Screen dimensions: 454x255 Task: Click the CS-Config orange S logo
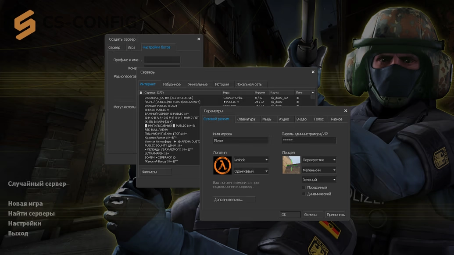(25, 25)
